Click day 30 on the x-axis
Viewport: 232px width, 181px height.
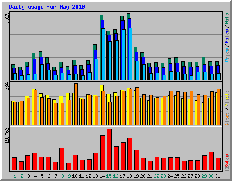[x=211, y=176]
